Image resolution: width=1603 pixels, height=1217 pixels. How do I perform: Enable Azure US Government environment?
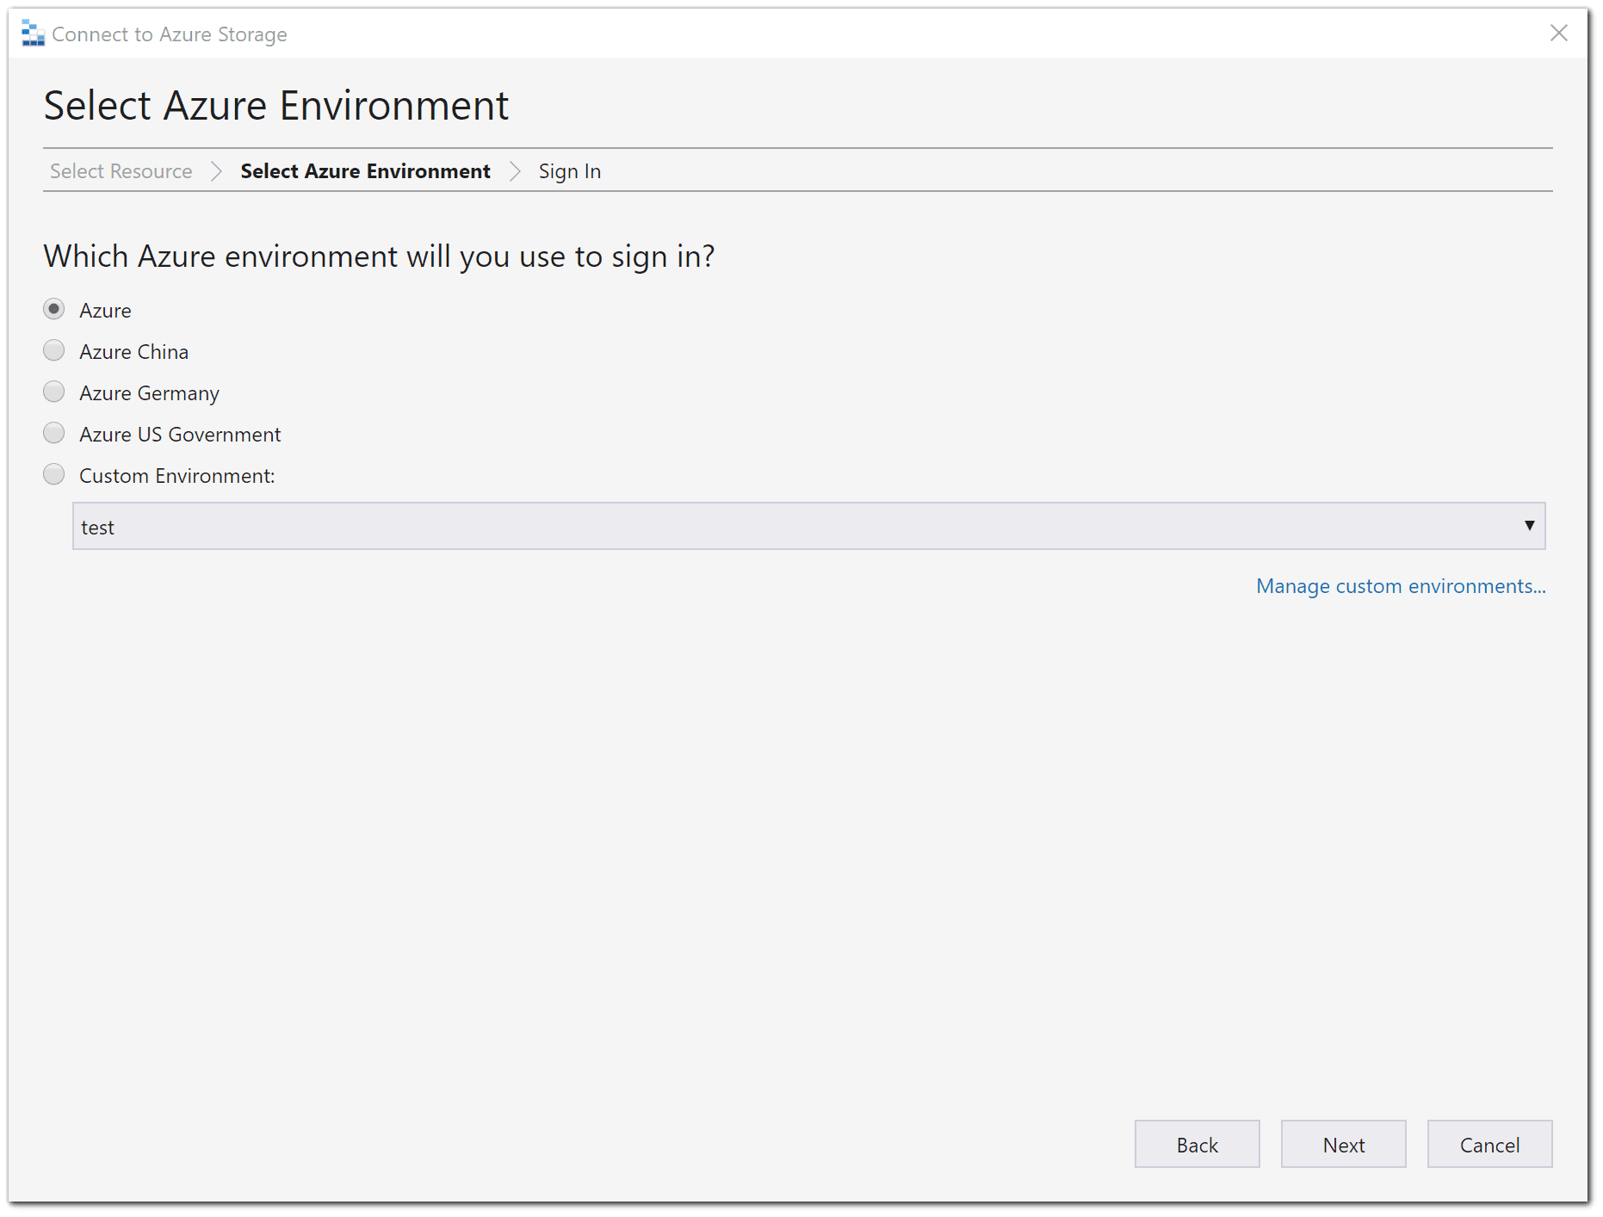pos(53,433)
